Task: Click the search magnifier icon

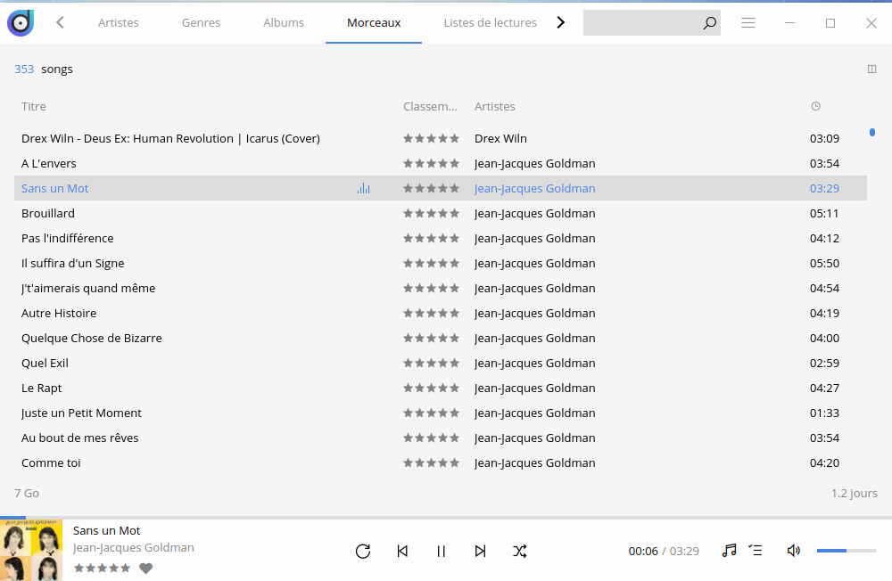Action: coord(709,23)
